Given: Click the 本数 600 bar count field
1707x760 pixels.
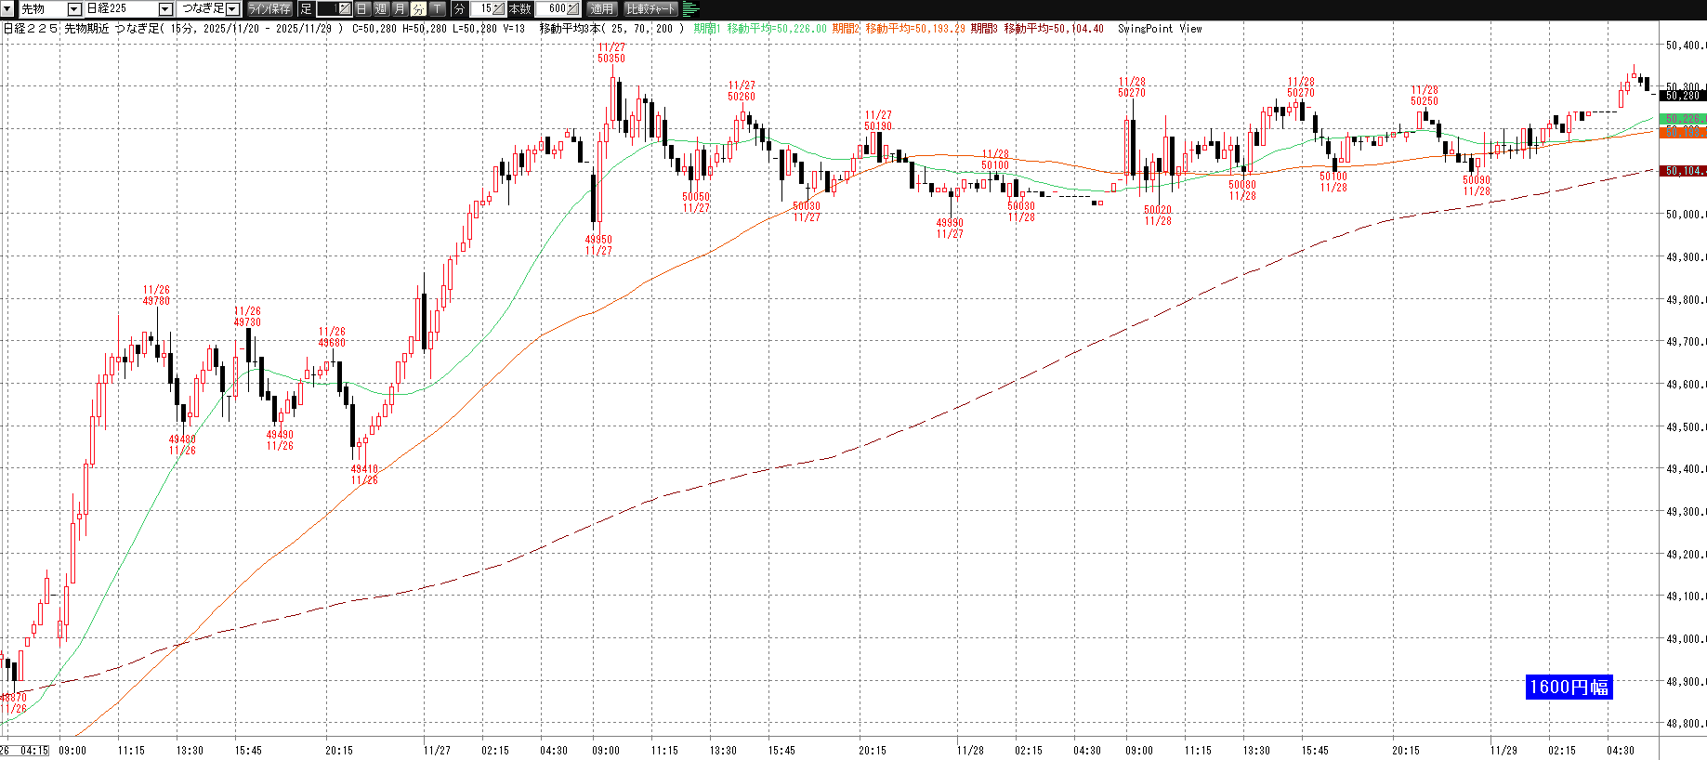Looking at the screenshot, I should pyautogui.click(x=555, y=9).
